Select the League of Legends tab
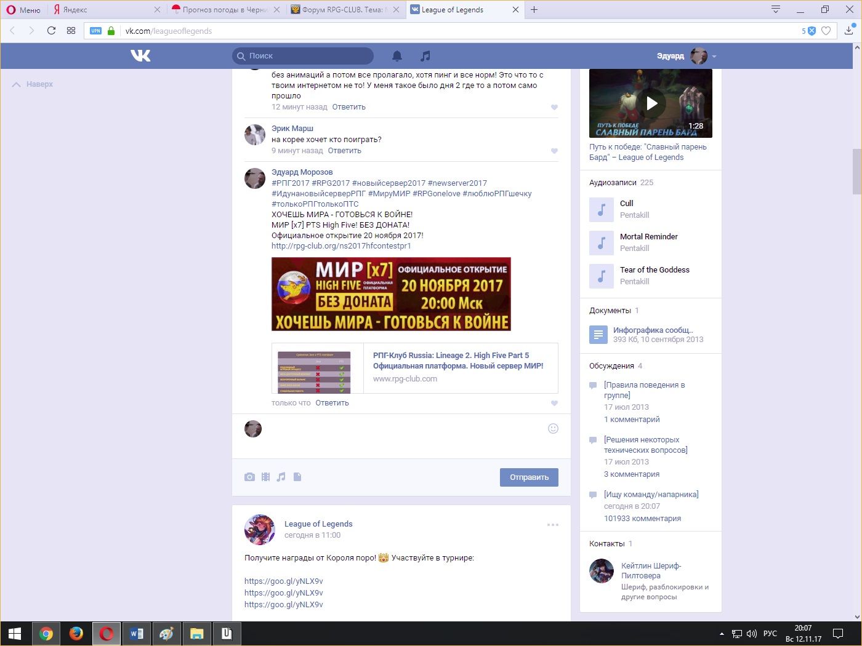The image size is (862, 646). pyautogui.click(x=464, y=10)
